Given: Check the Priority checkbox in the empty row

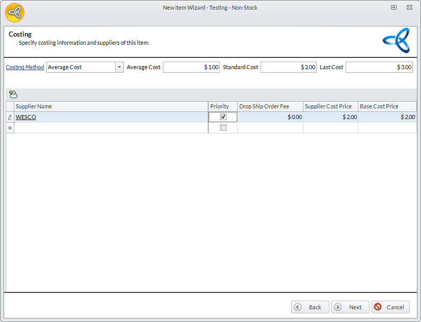Looking at the screenshot, I should click(x=223, y=128).
